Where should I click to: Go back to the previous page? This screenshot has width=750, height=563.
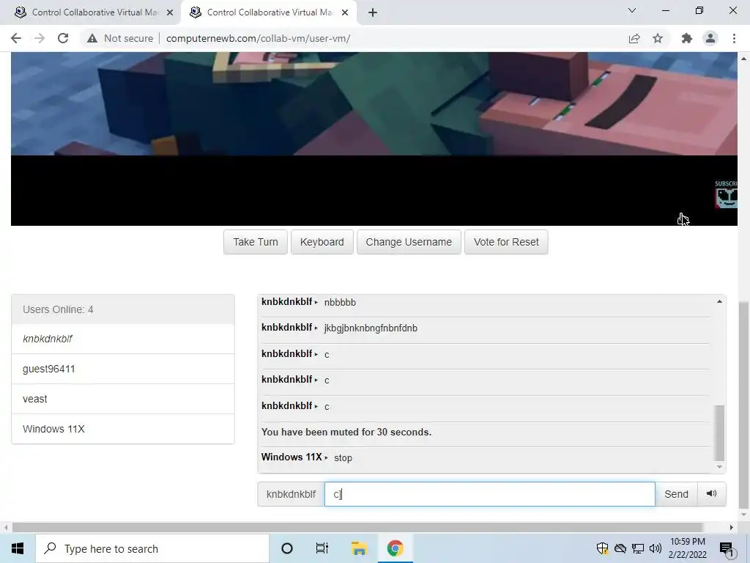tap(16, 38)
